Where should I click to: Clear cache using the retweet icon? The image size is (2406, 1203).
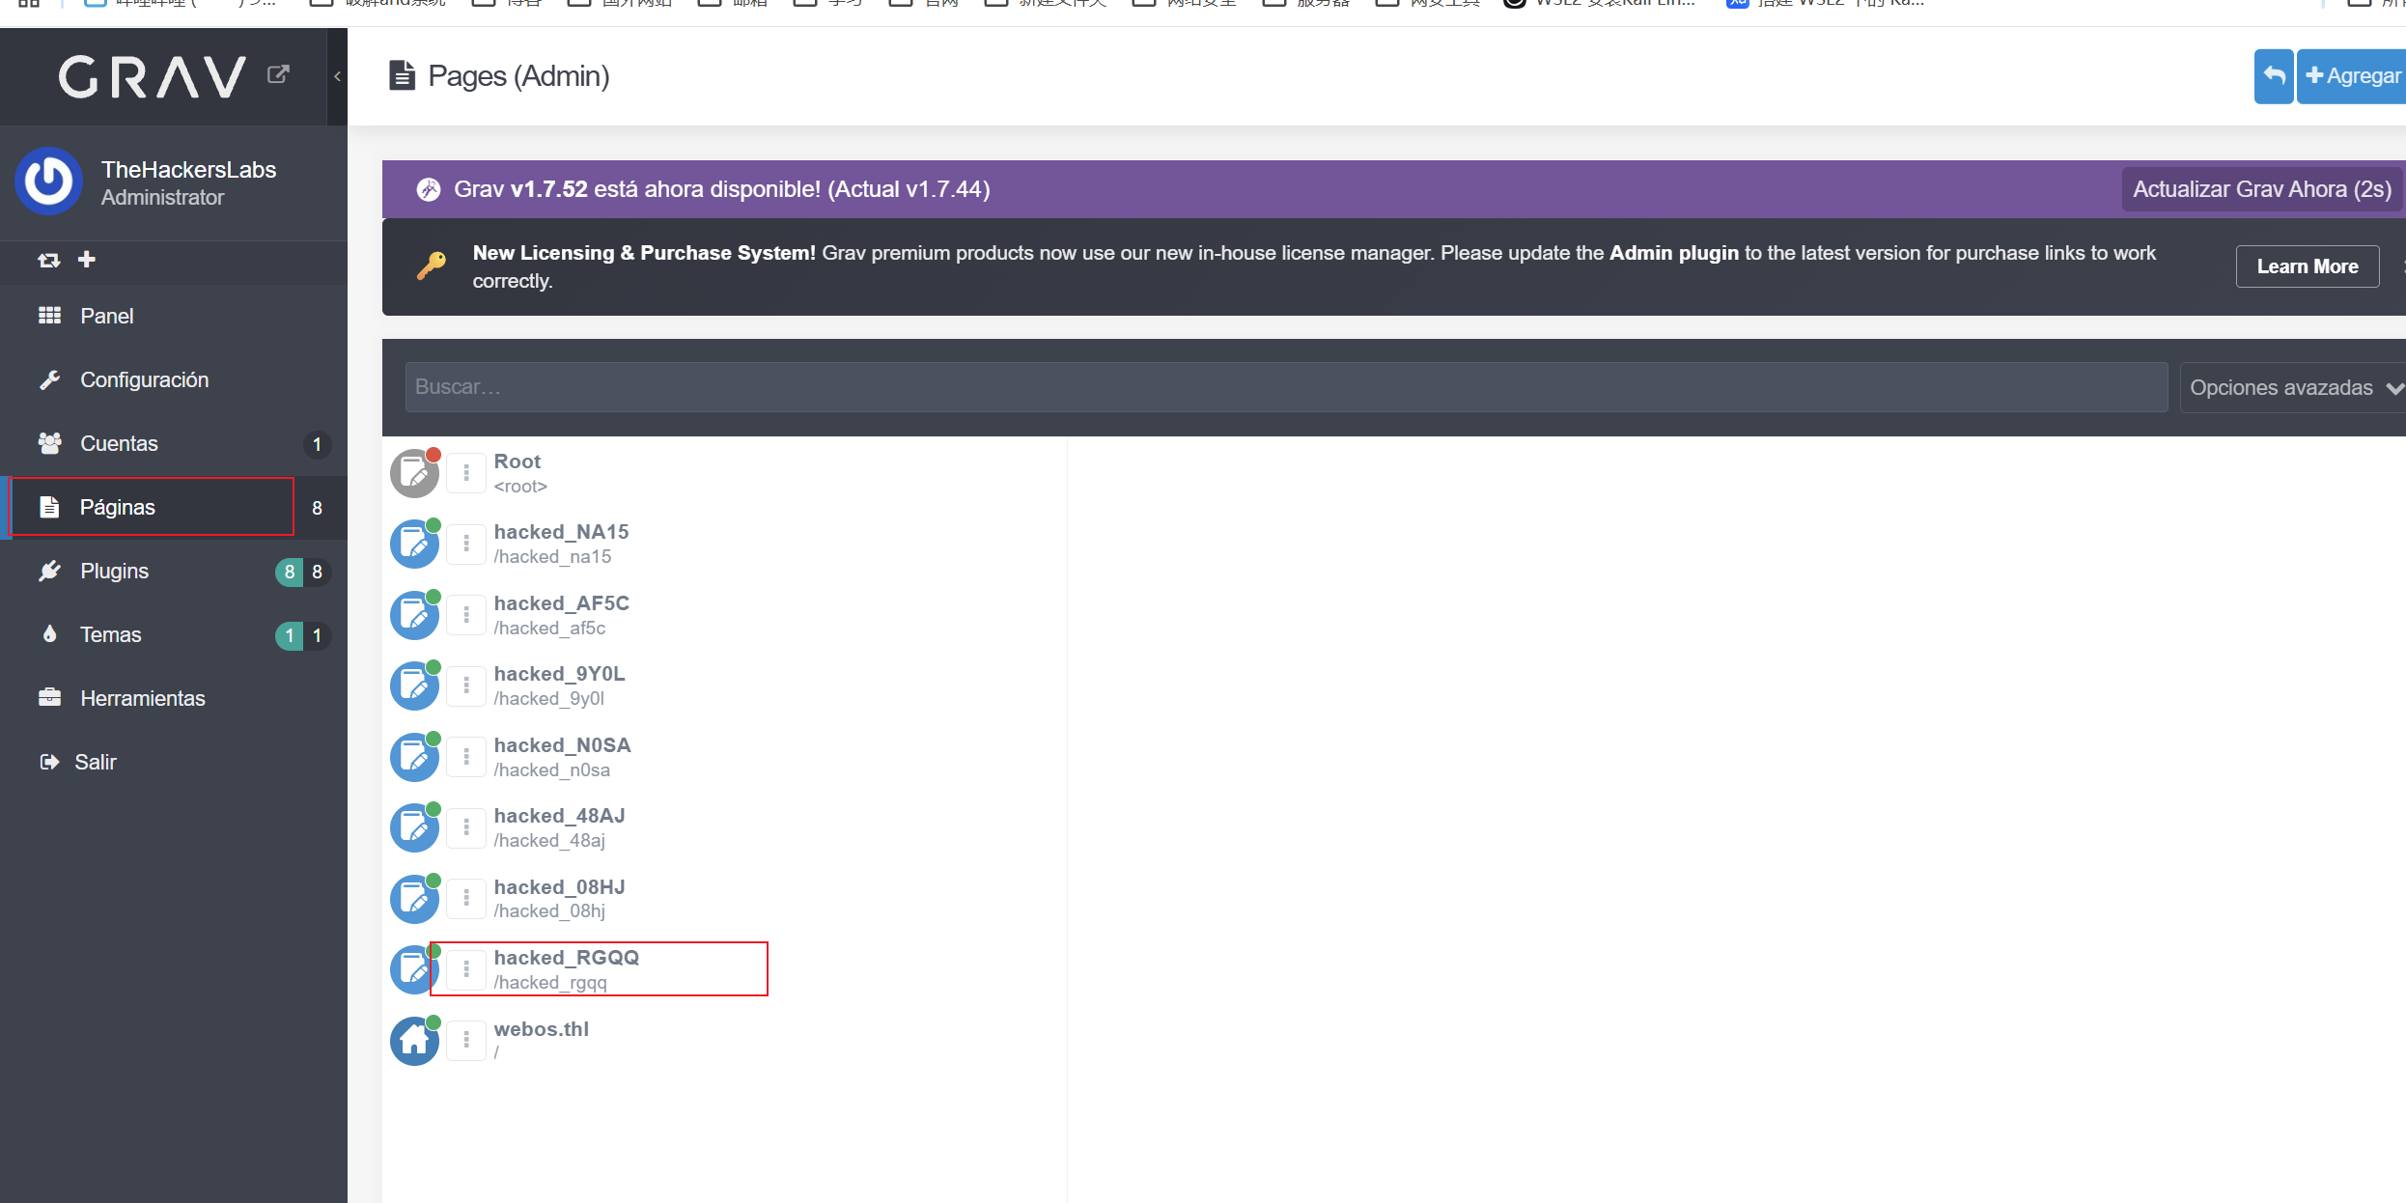point(48,260)
